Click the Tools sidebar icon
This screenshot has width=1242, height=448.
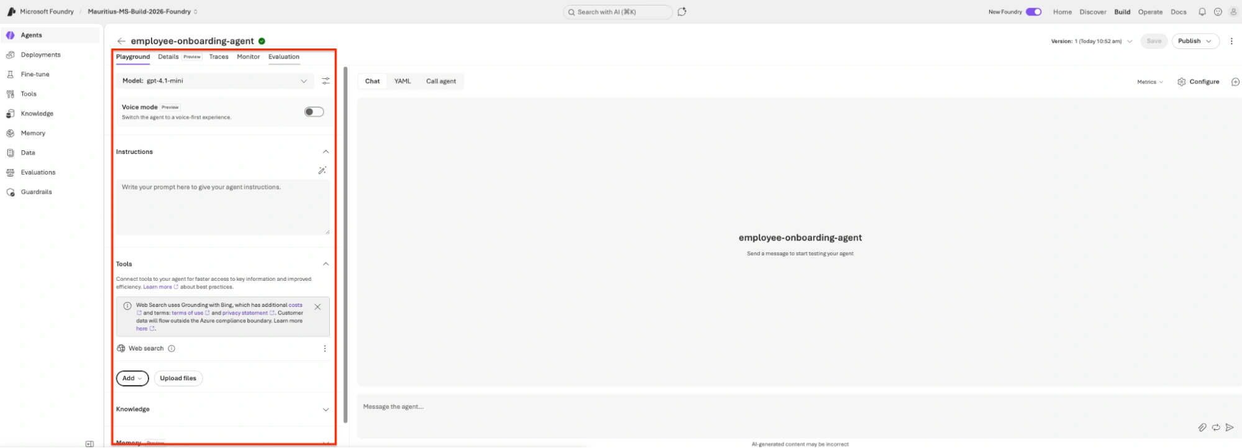tap(11, 94)
